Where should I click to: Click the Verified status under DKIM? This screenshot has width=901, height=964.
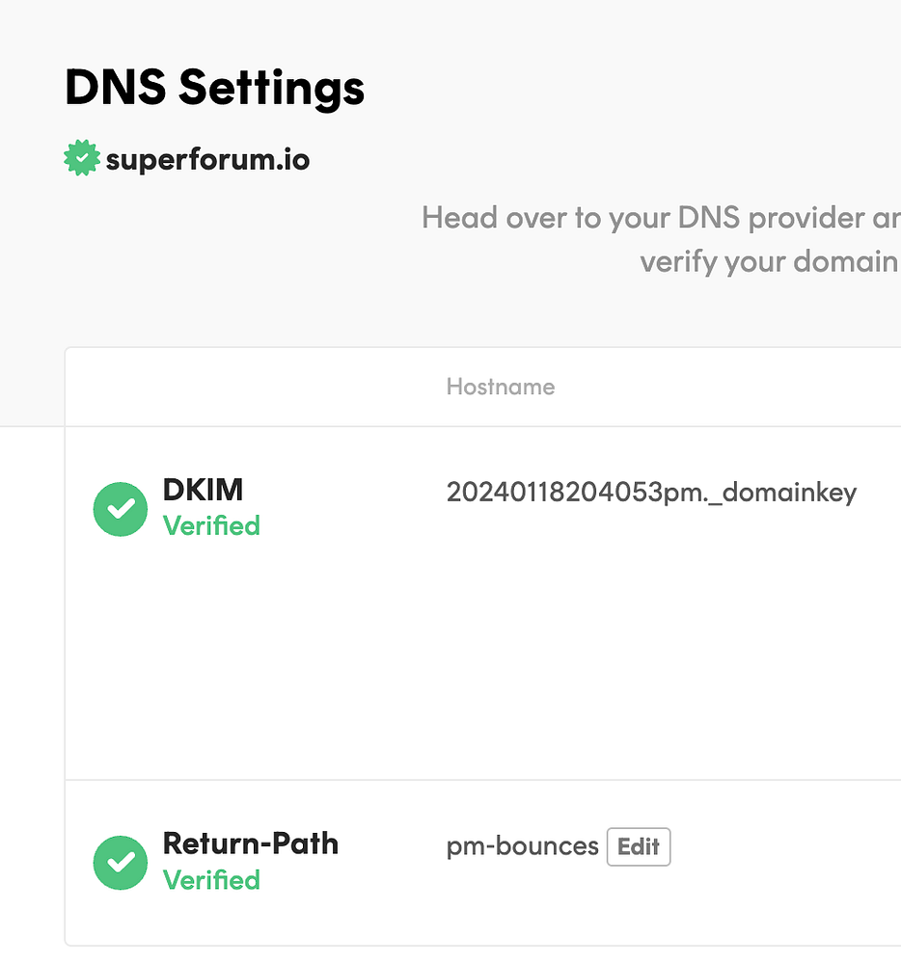coord(211,525)
